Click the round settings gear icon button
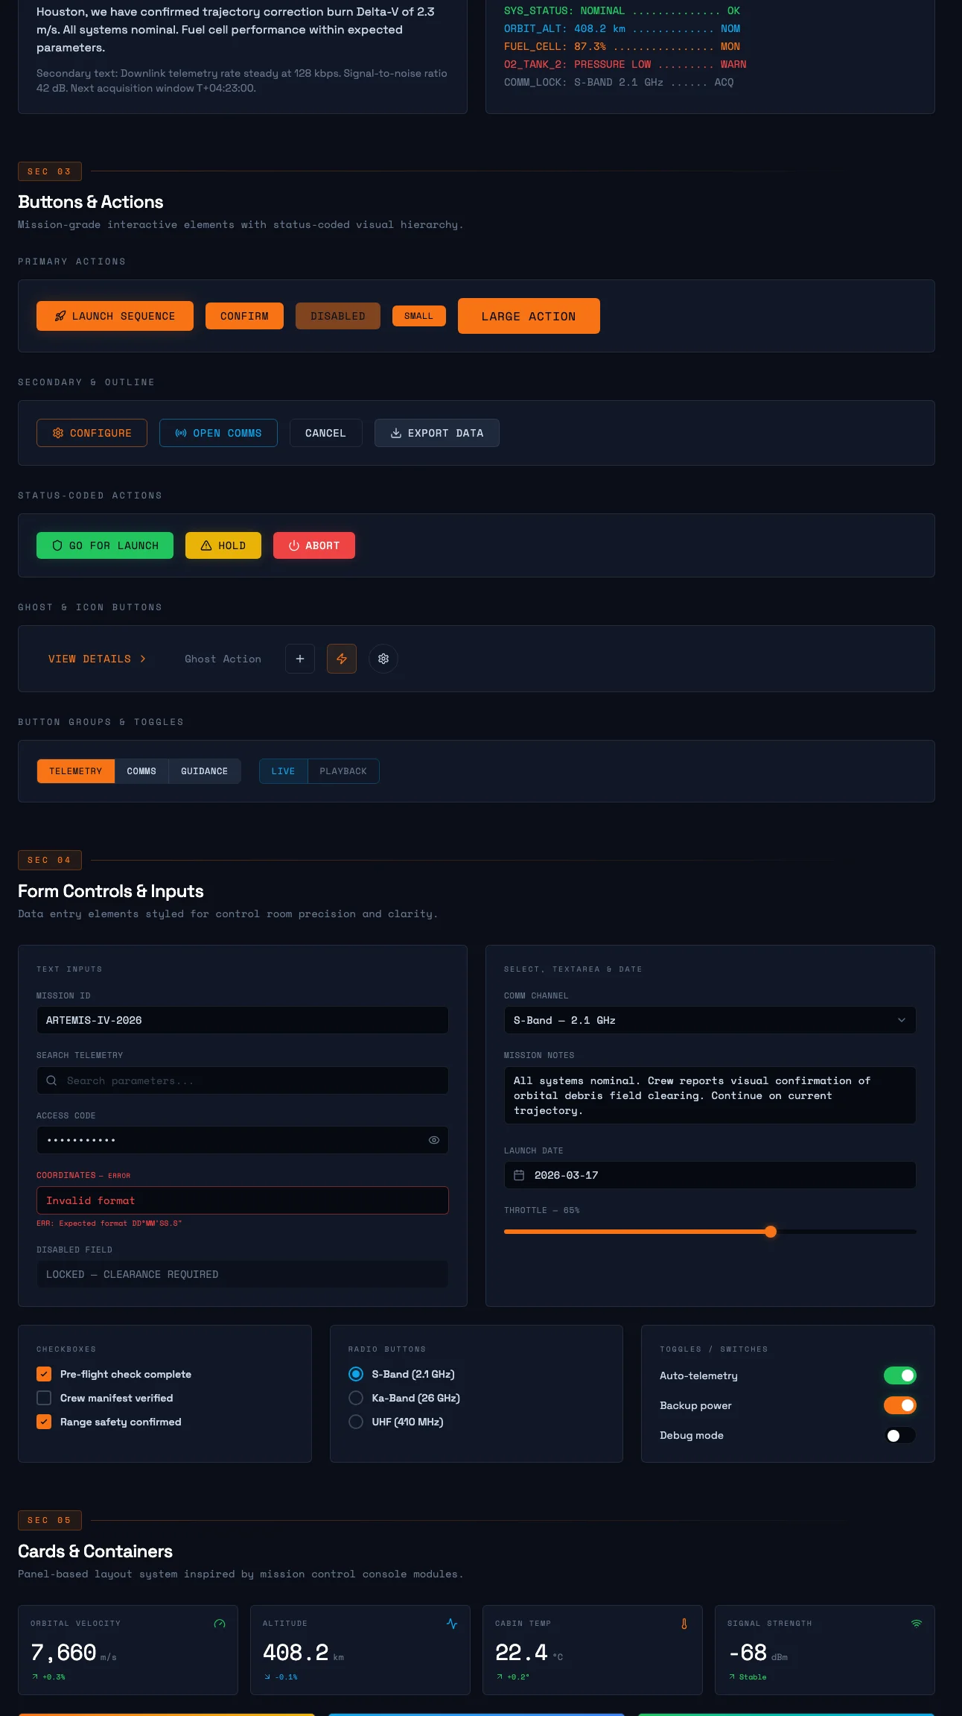Viewport: 962px width, 1716px height. 383,659
